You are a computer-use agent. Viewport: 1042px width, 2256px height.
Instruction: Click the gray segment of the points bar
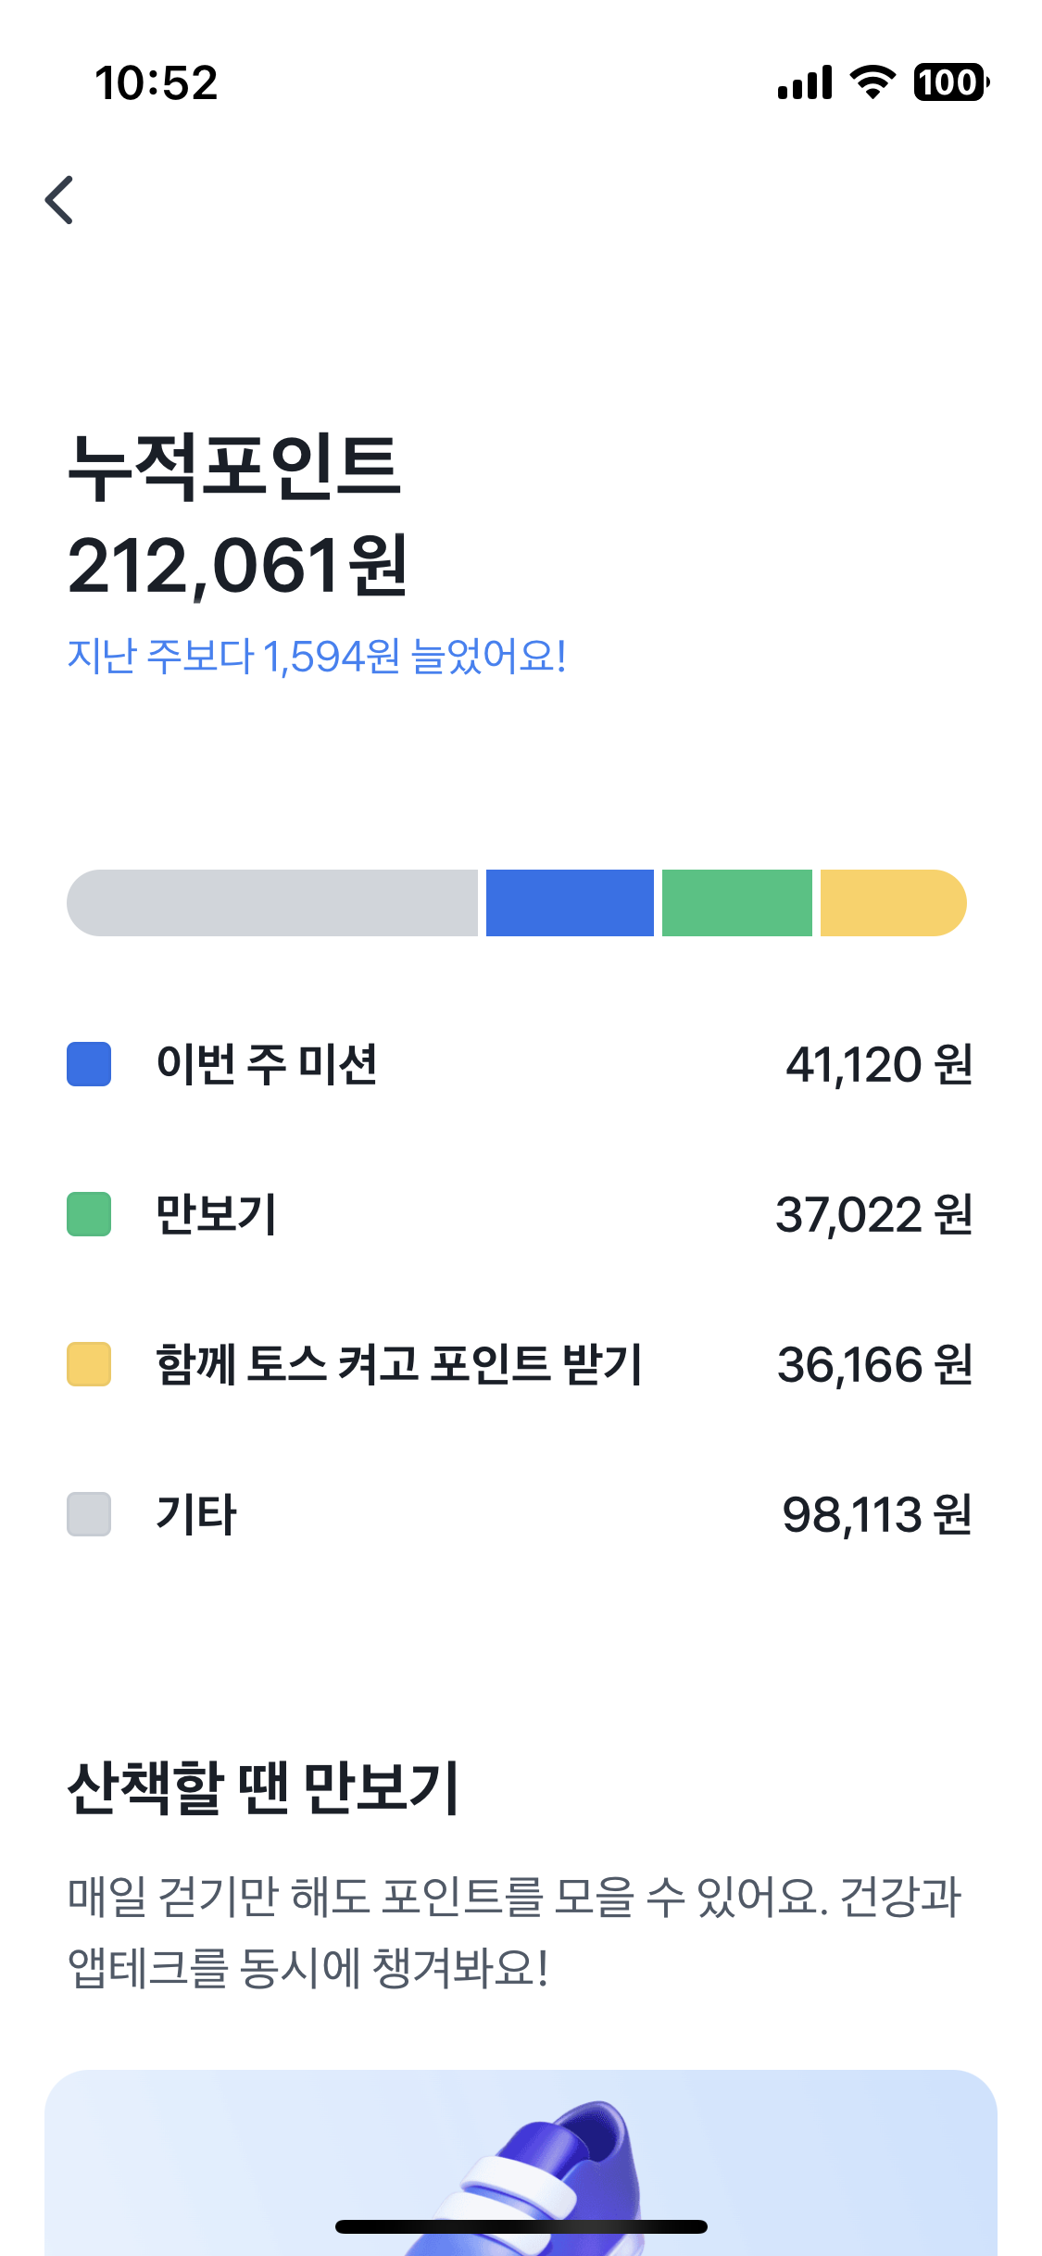(x=272, y=903)
